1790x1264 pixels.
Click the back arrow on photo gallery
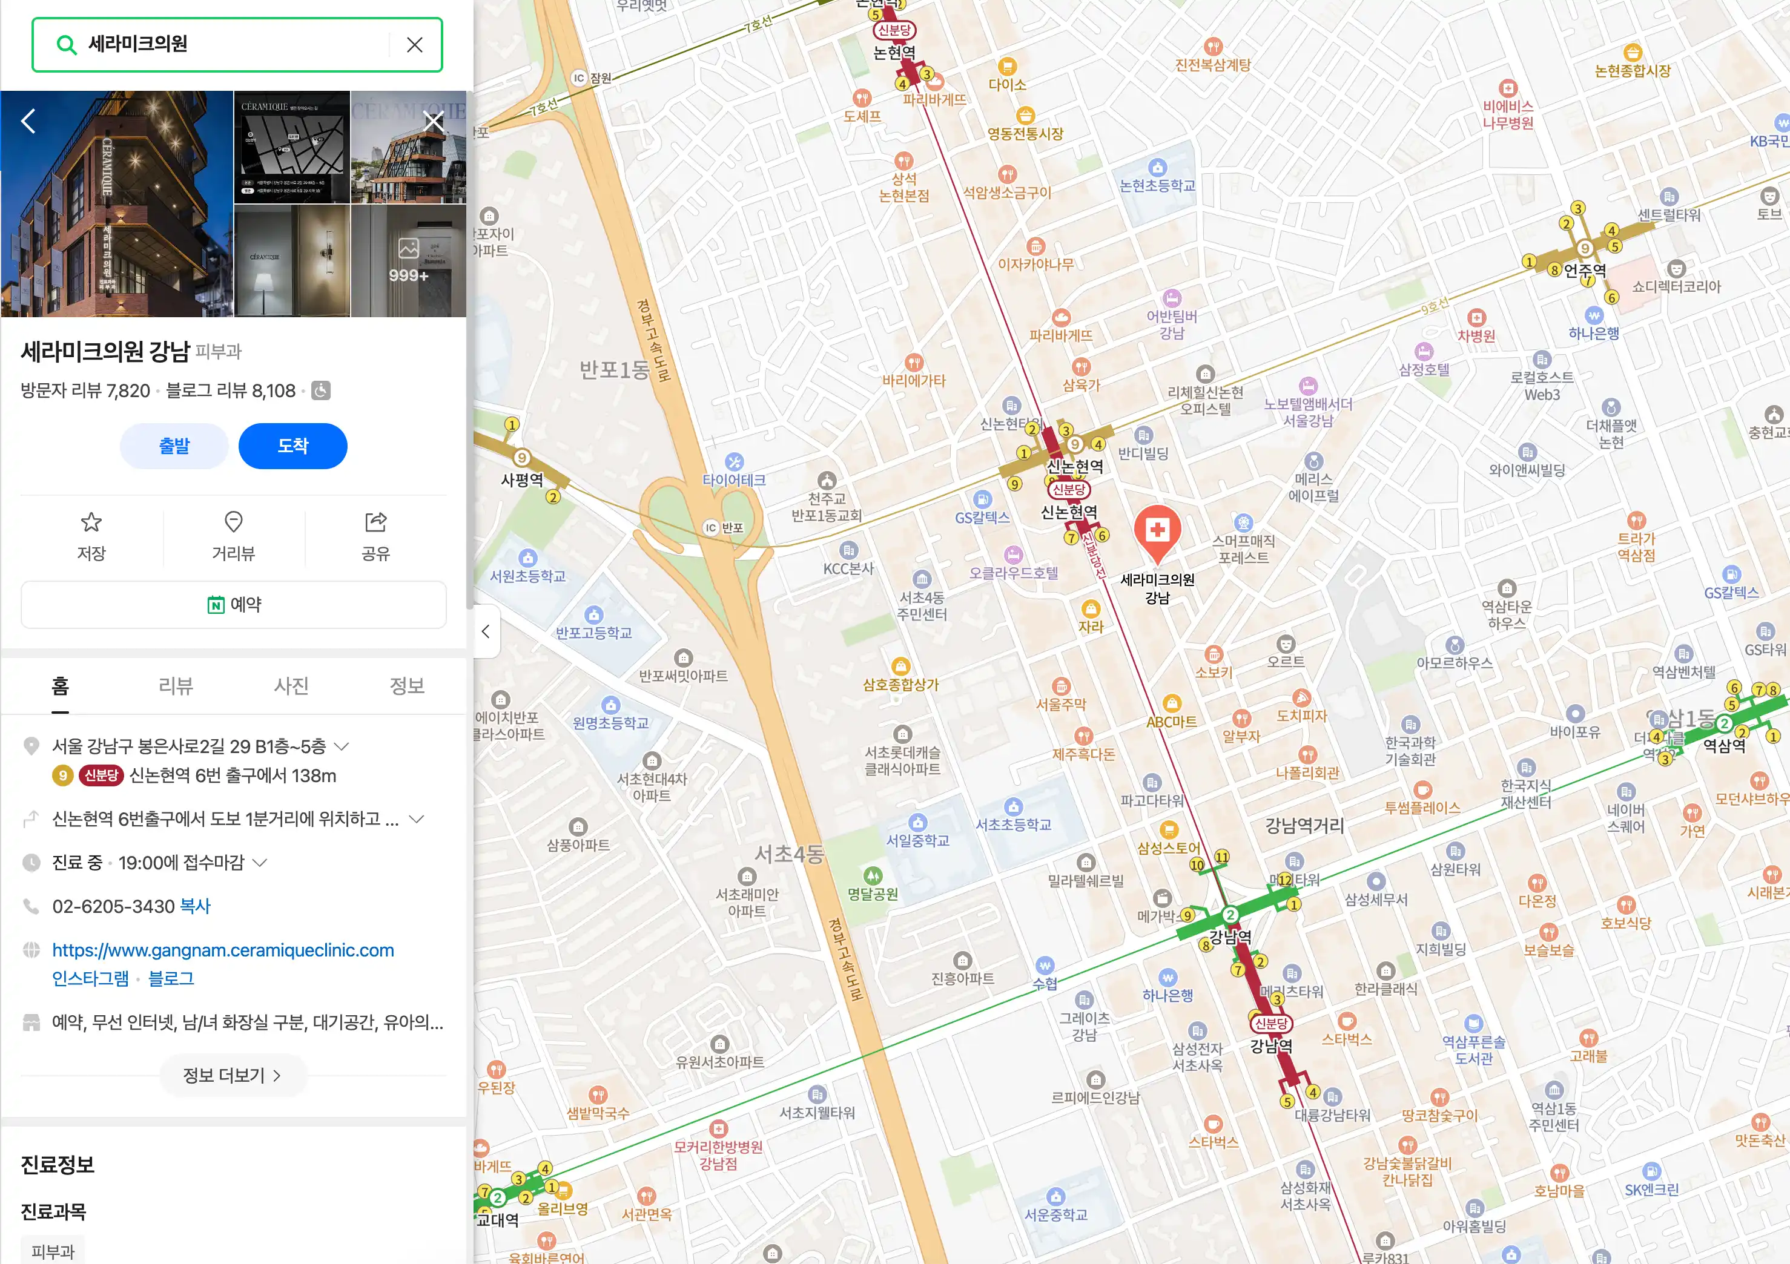[x=28, y=121]
